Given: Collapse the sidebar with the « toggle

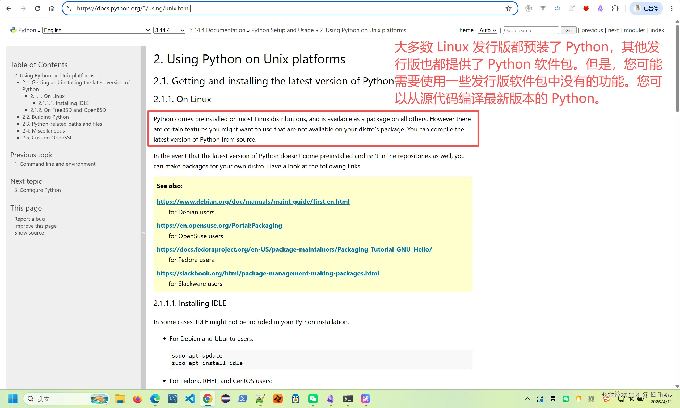Looking at the screenshot, I should click(x=143, y=233).
